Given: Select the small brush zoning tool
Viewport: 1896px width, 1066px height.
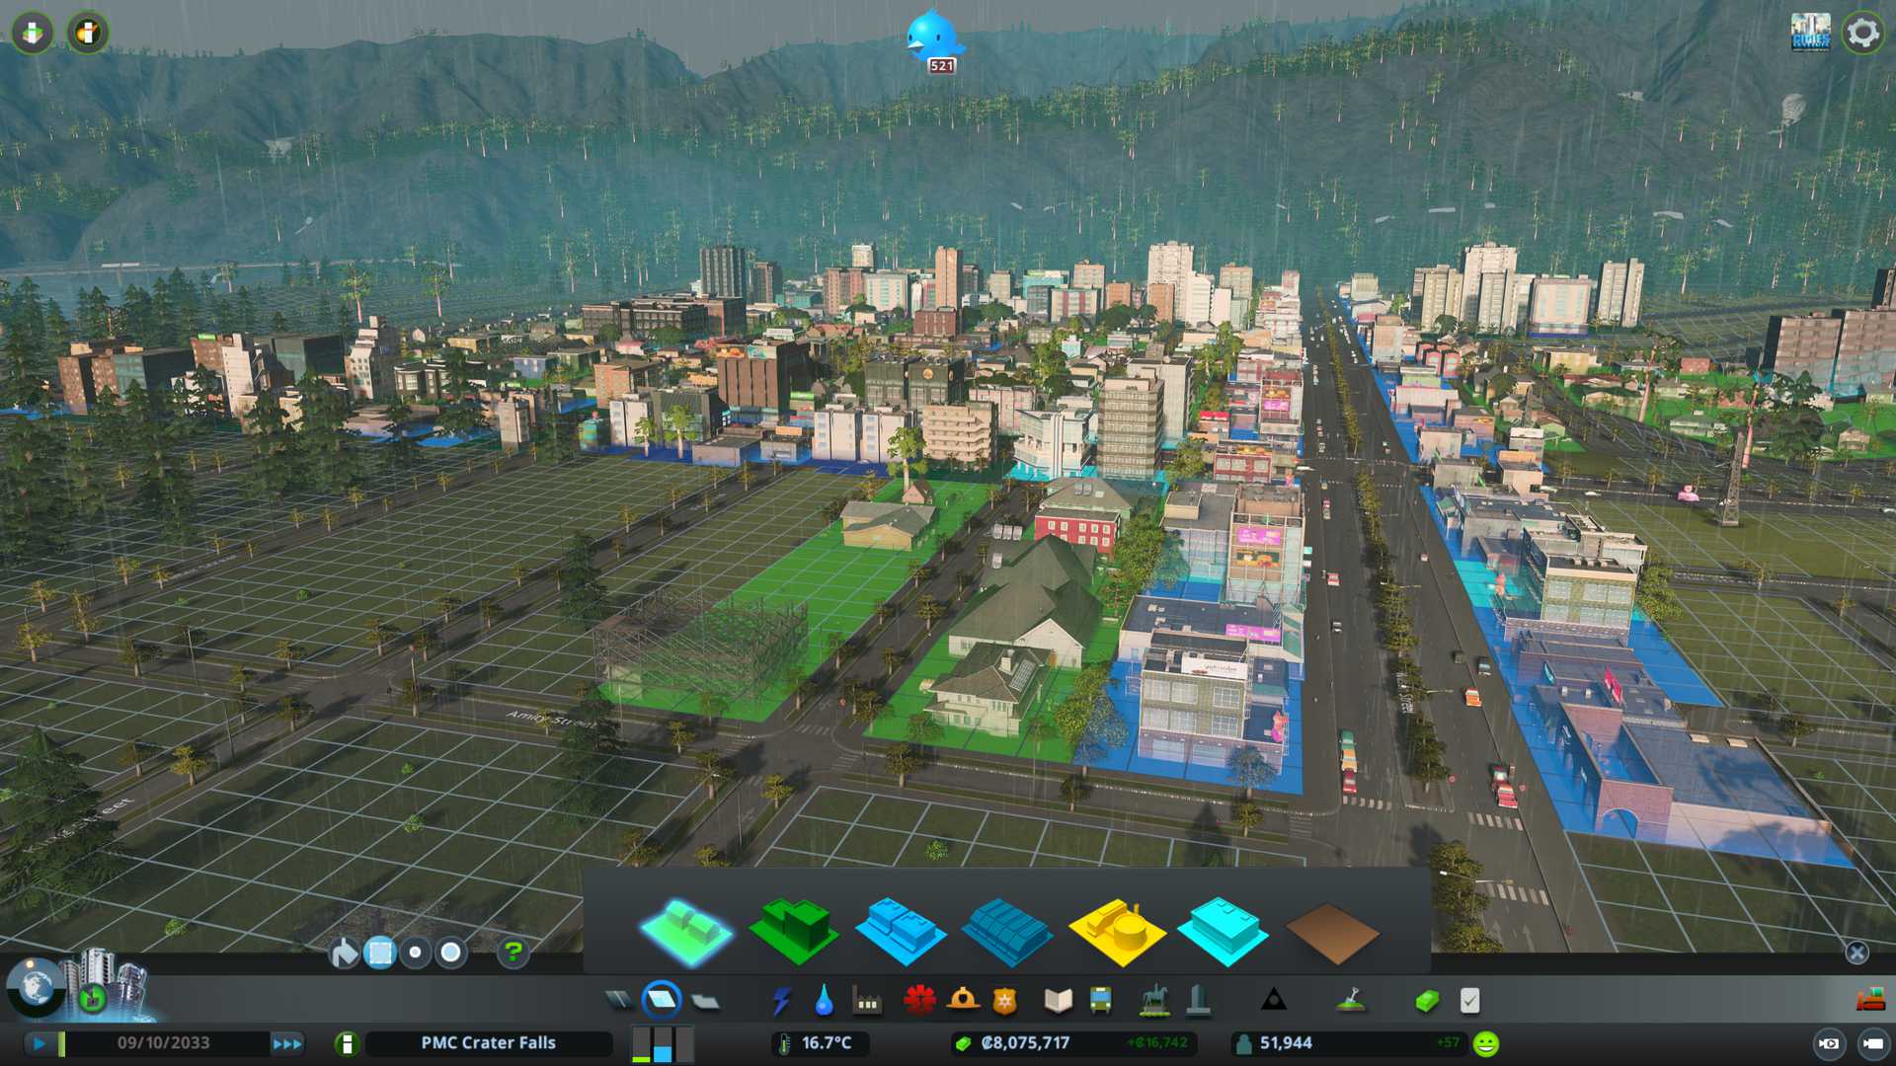Looking at the screenshot, I should coord(416,952).
